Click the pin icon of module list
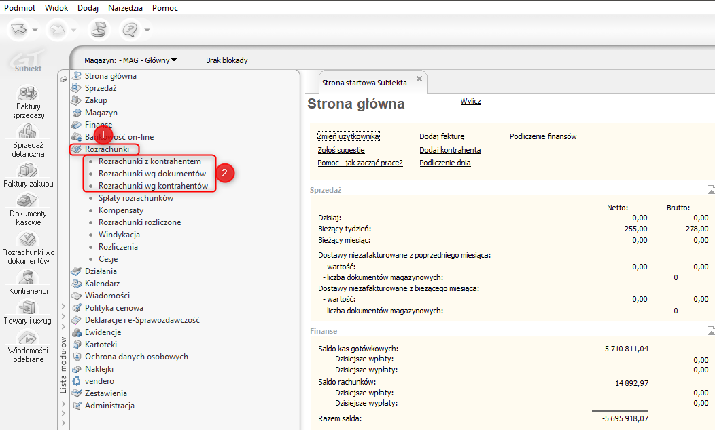The image size is (715, 430). 64,79
